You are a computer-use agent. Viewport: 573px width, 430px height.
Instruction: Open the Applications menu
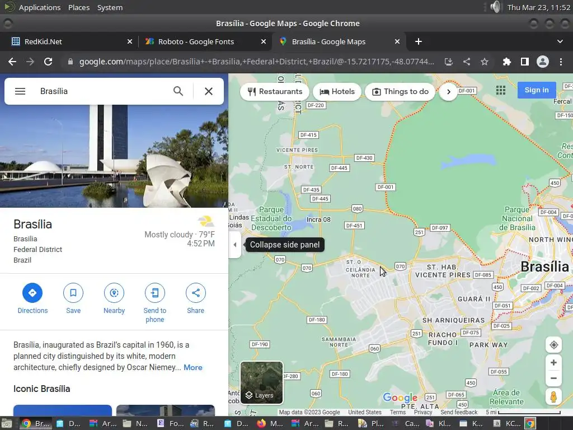click(40, 7)
